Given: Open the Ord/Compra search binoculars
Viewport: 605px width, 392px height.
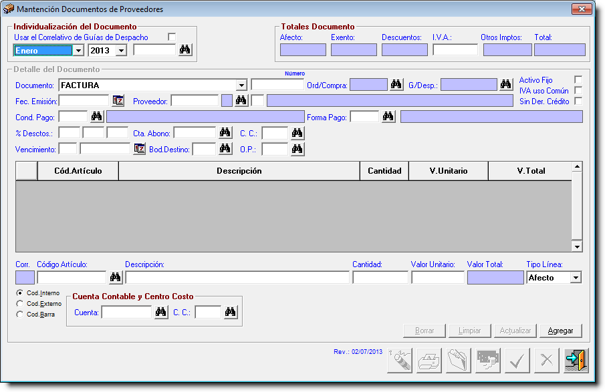Looking at the screenshot, I should 396,84.
